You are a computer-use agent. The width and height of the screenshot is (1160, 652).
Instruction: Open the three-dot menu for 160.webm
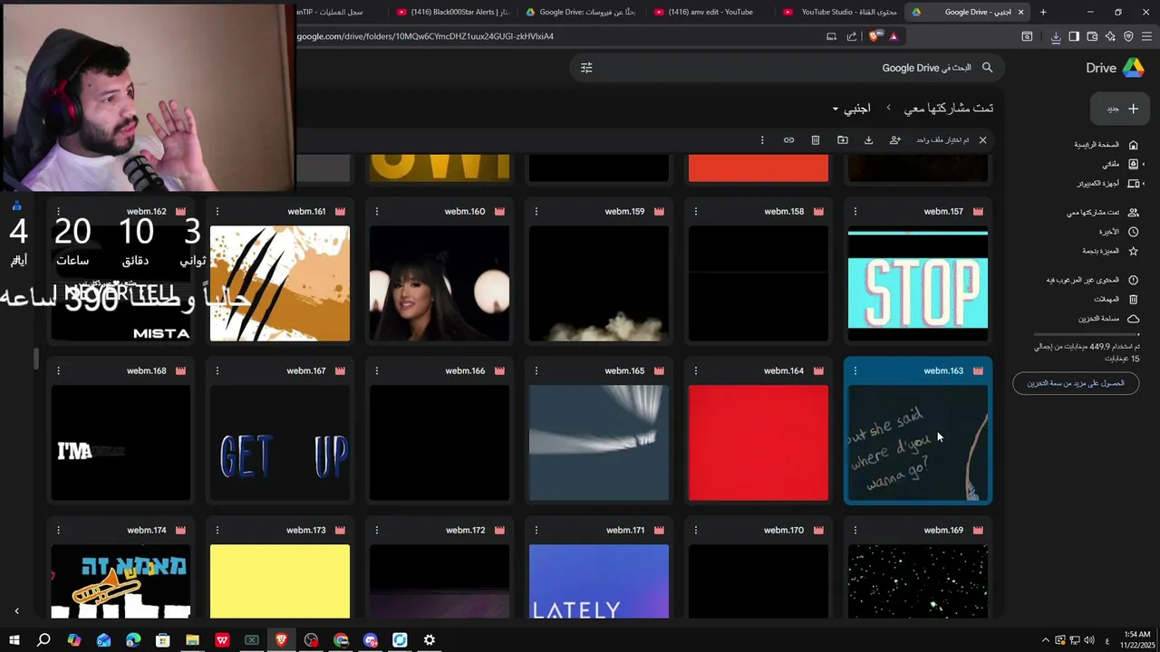(x=376, y=212)
